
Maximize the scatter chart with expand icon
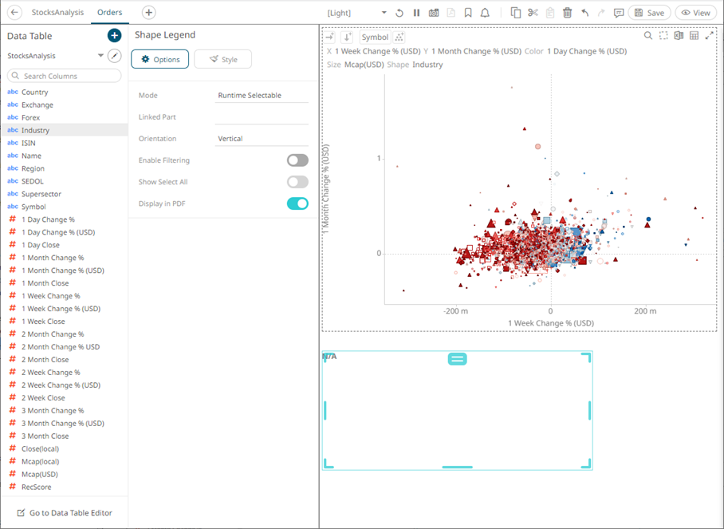[x=710, y=36]
